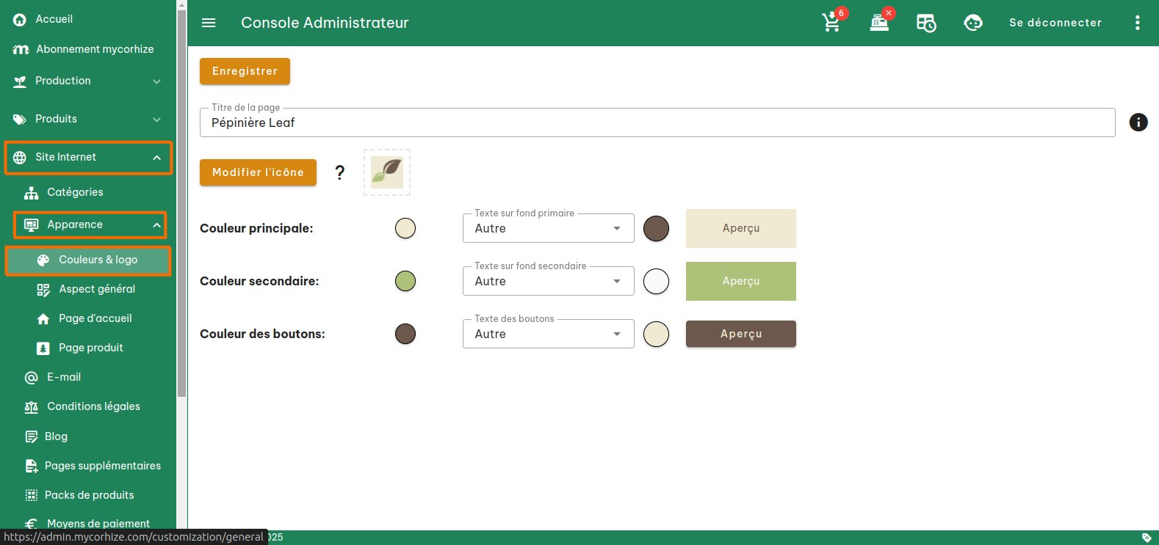Image resolution: width=1159 pixels, height=545 pixels.
Task: Open the shopping cart icon with badge
Action: tap(831, 23)
